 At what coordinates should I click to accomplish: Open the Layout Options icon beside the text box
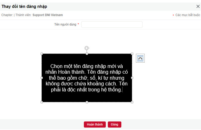coord(140,58)
